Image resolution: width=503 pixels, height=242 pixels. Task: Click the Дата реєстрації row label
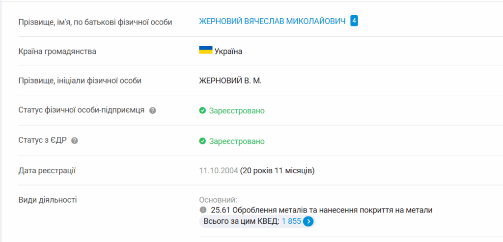click(x=47, y=171)
